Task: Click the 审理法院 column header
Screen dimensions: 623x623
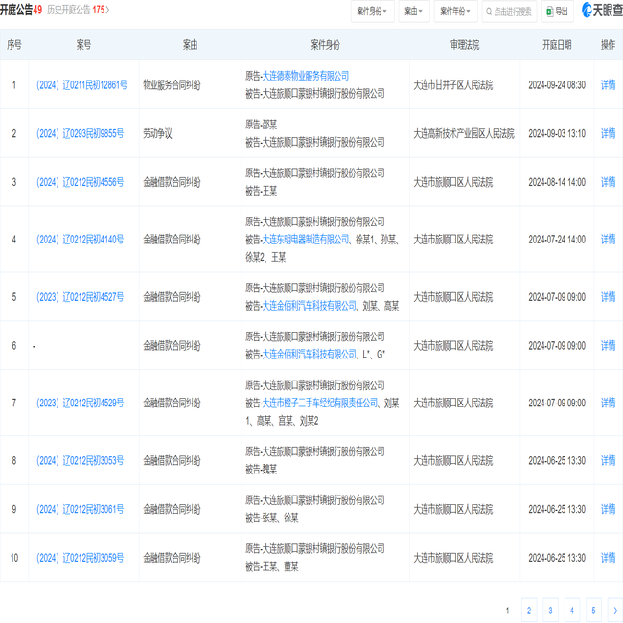Action: [x=465, y=45]
